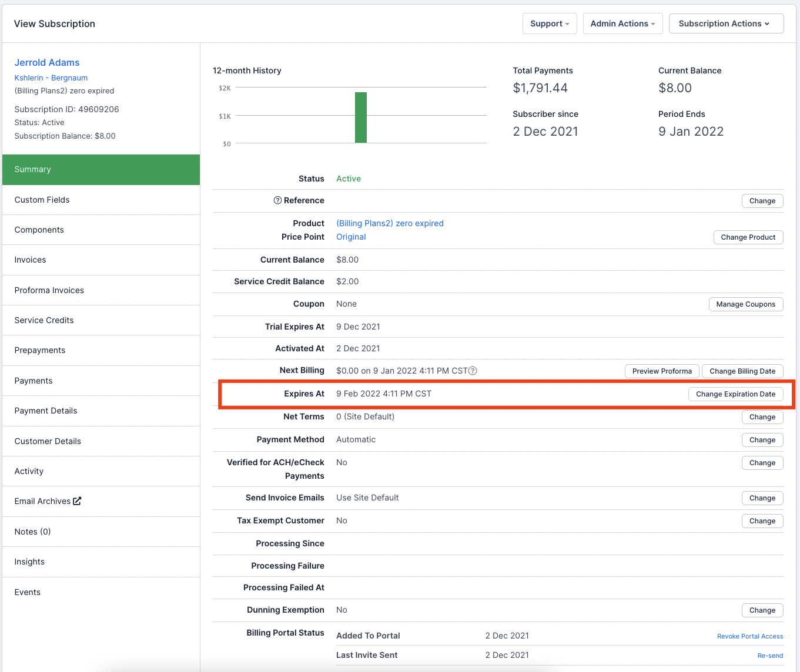
Task: Change Tax Exempt Customer setting
Action: pos(762,521)
